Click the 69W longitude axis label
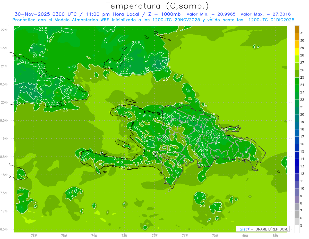 pos(245,235)
